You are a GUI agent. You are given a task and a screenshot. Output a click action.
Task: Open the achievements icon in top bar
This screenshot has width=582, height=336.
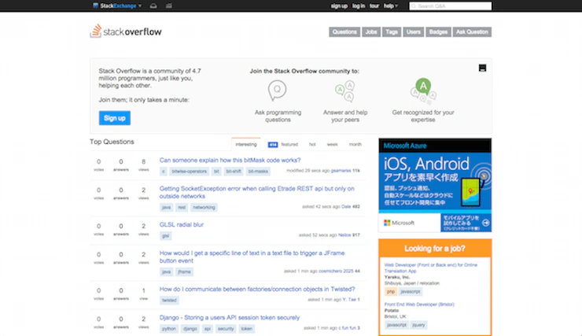(x=168, y=6)
